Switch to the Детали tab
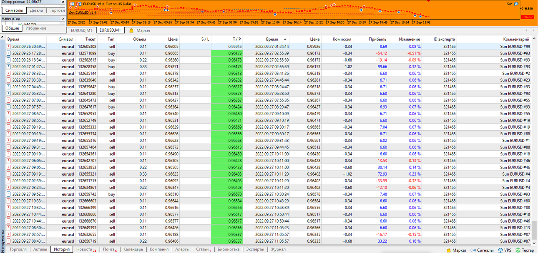 click(x=36, y=10)
